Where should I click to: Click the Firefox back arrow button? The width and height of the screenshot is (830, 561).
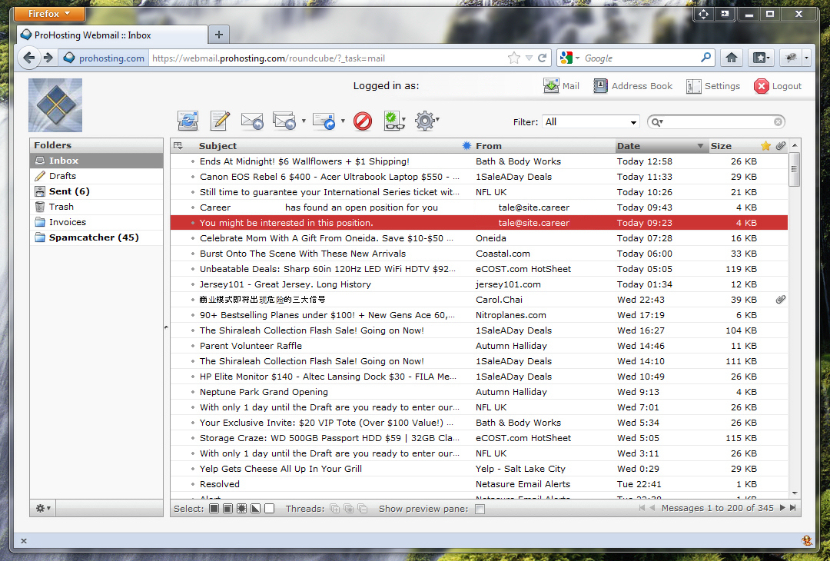coord(29,58)
